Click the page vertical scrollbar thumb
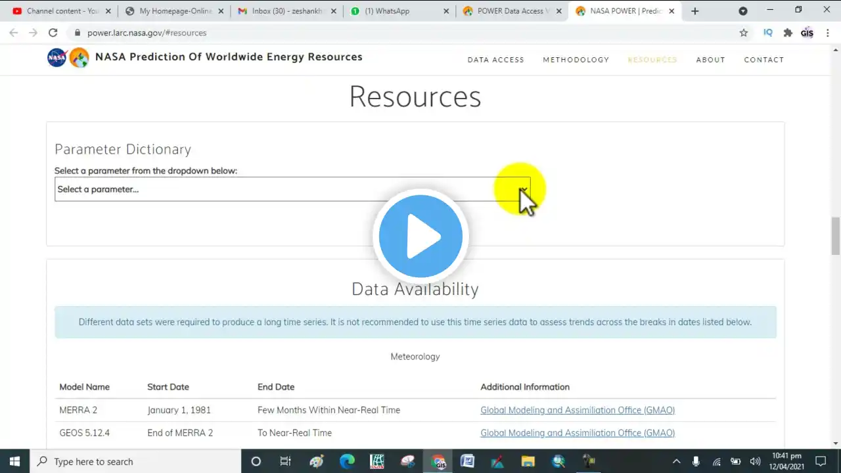 pos(836,235)
